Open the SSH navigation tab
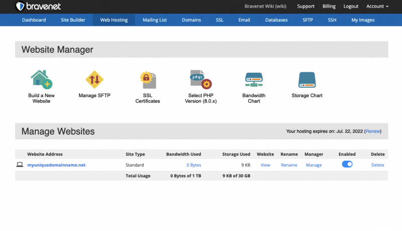Viewport: 402px width, 231px height. 332,20
